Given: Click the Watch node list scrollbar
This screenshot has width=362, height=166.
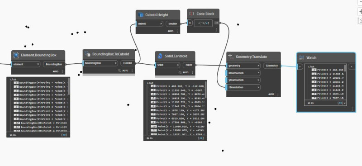Looking at the screenshot, I should (345, 68).
